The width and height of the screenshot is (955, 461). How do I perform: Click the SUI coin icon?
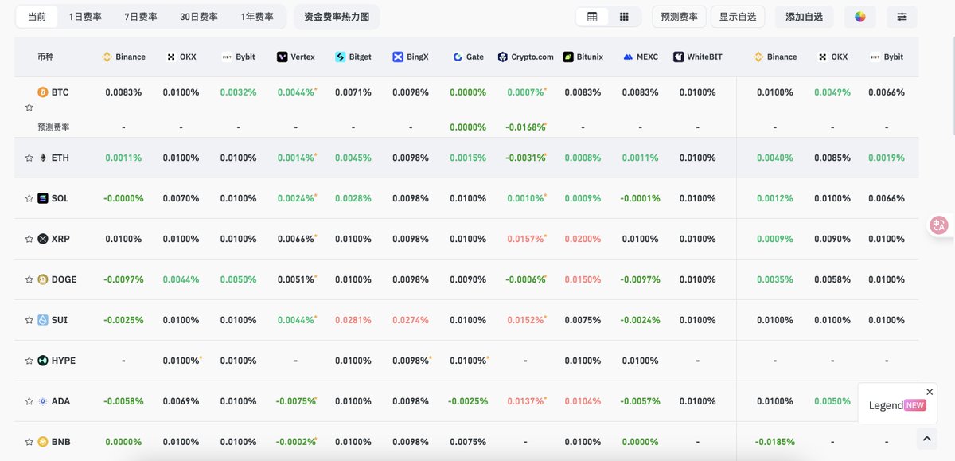coord(43,320)
